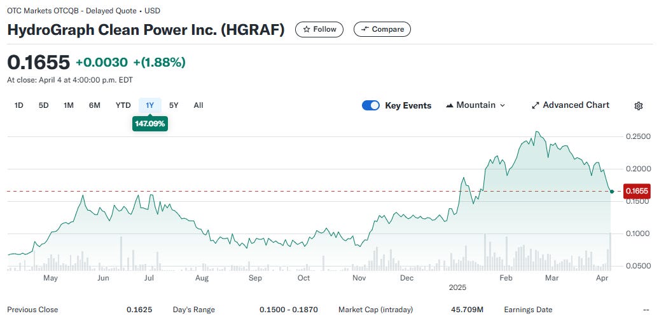Click the mountain chart type icon

(x=450, y=105)
